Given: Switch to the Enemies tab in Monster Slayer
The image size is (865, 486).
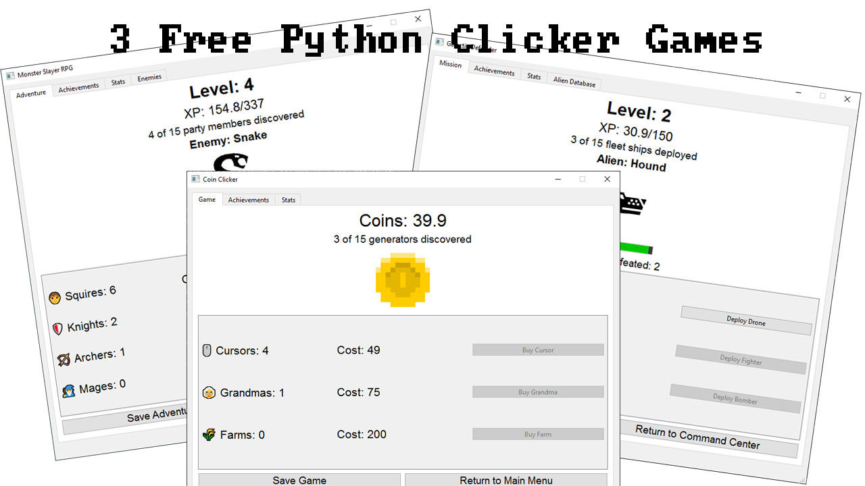Looking at the screenshot, I should tap(149, 76).
